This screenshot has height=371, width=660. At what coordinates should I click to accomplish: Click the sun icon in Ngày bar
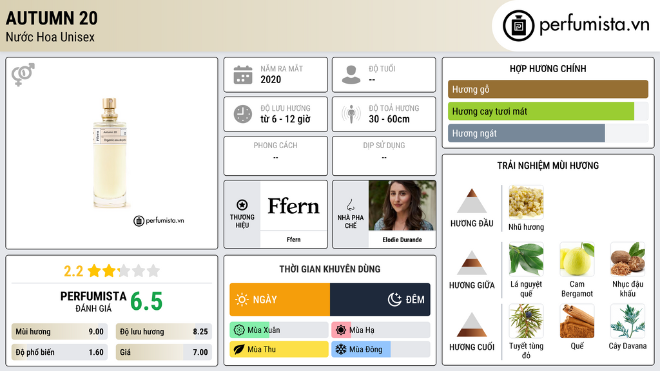tap(242, 300)
